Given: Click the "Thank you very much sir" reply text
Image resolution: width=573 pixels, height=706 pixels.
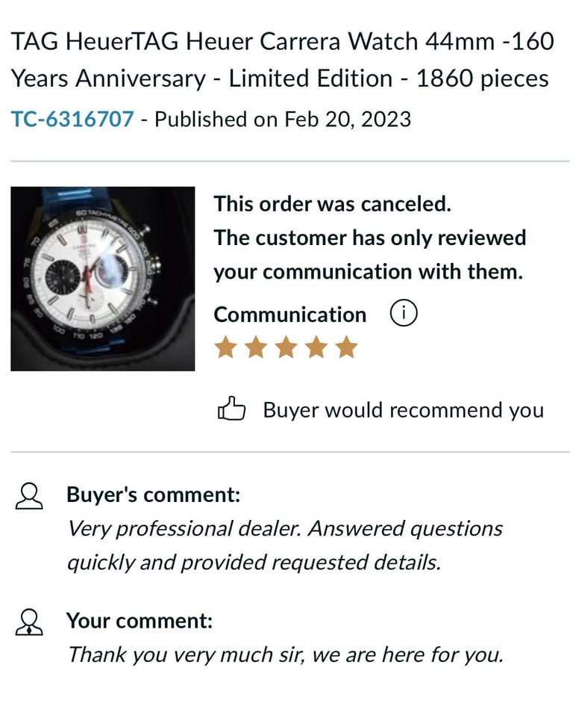Looking at the screenshot, I should click(285, 655).
